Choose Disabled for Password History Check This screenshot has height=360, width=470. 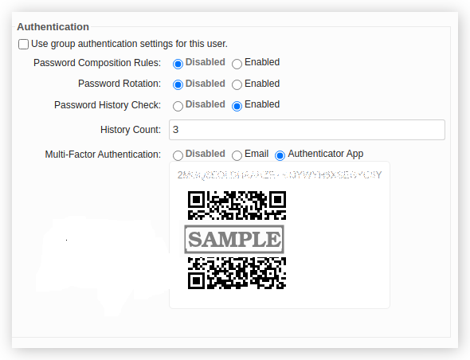tap(178, 106)
